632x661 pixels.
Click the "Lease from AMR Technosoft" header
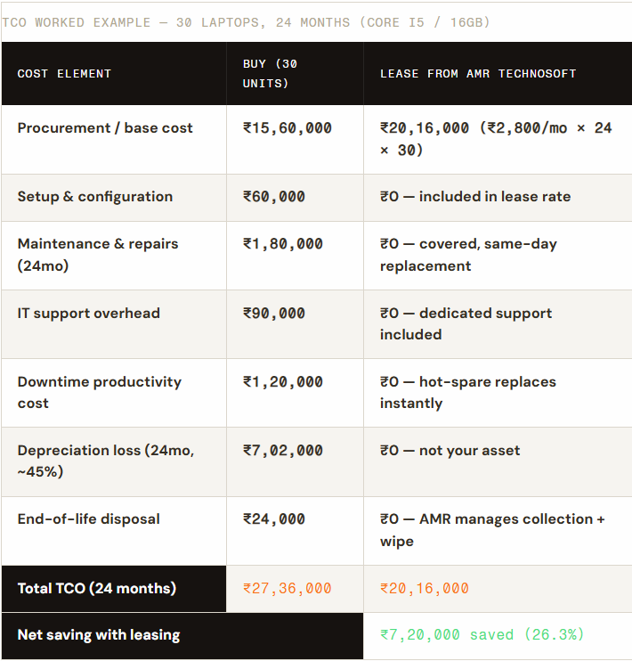click(478, 74)
